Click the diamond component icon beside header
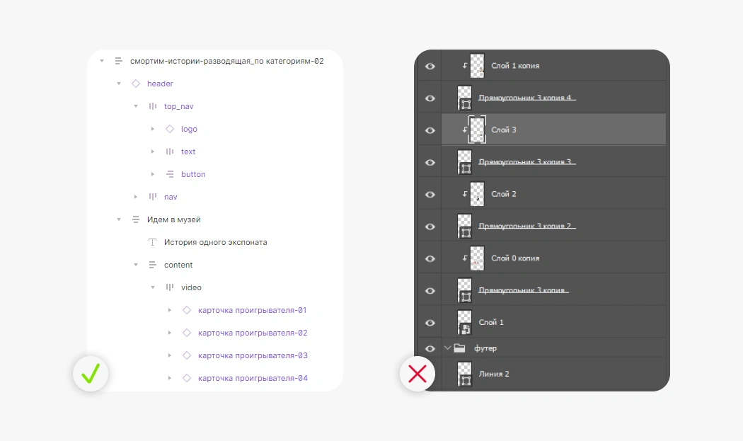Viewport: 743px width, 441px height. [x=136, y=84]
